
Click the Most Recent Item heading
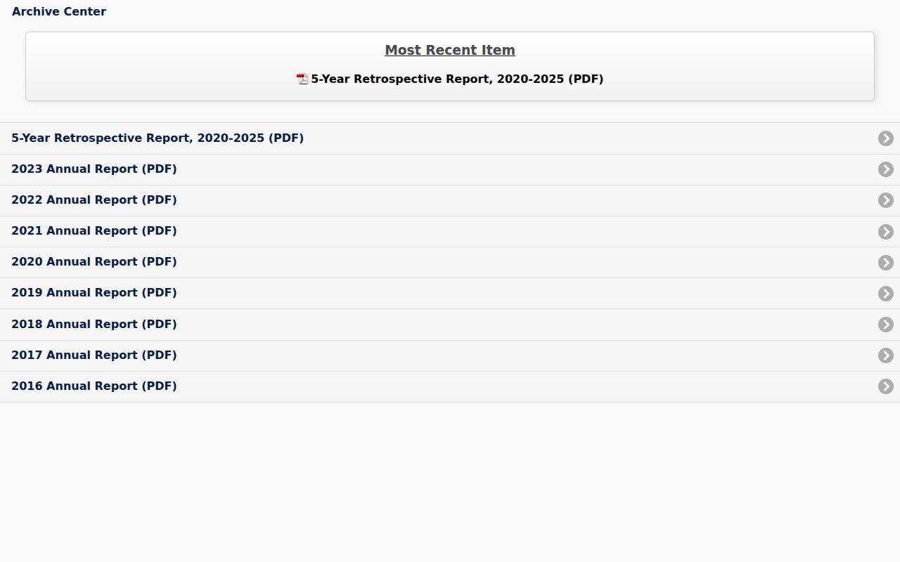[x=450, y=50]
